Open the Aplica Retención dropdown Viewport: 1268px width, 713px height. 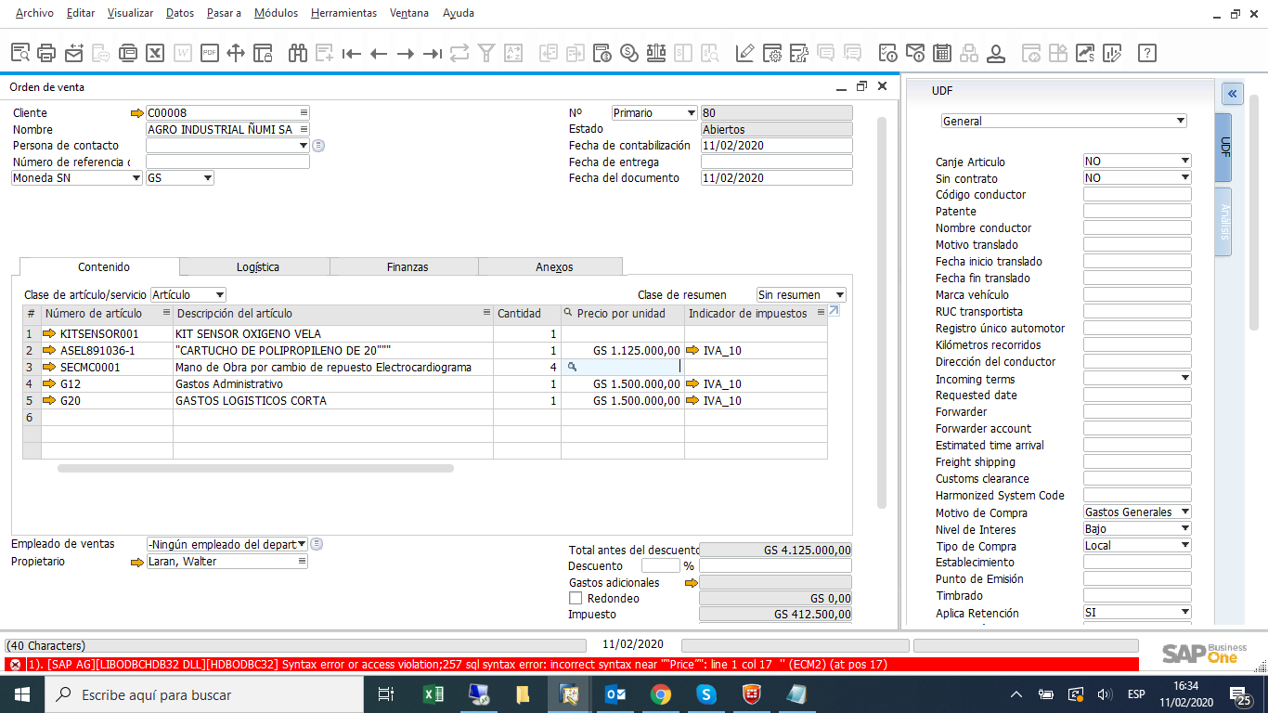[x=1184, y=613]
